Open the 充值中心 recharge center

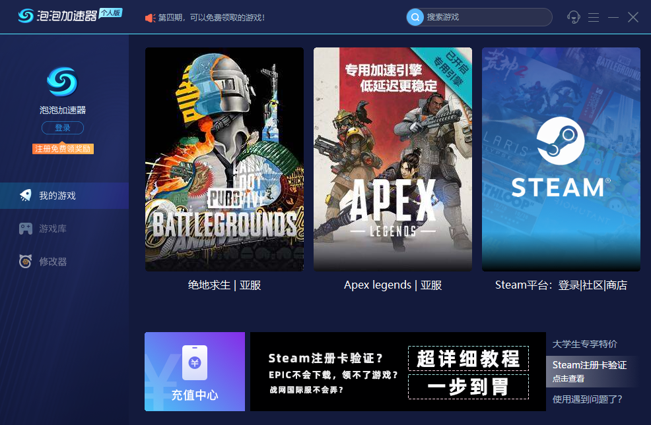(195, 372)
